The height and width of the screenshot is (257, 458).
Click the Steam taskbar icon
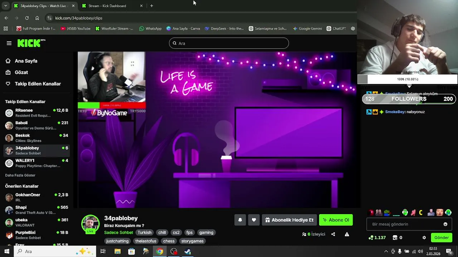point(188,251)
